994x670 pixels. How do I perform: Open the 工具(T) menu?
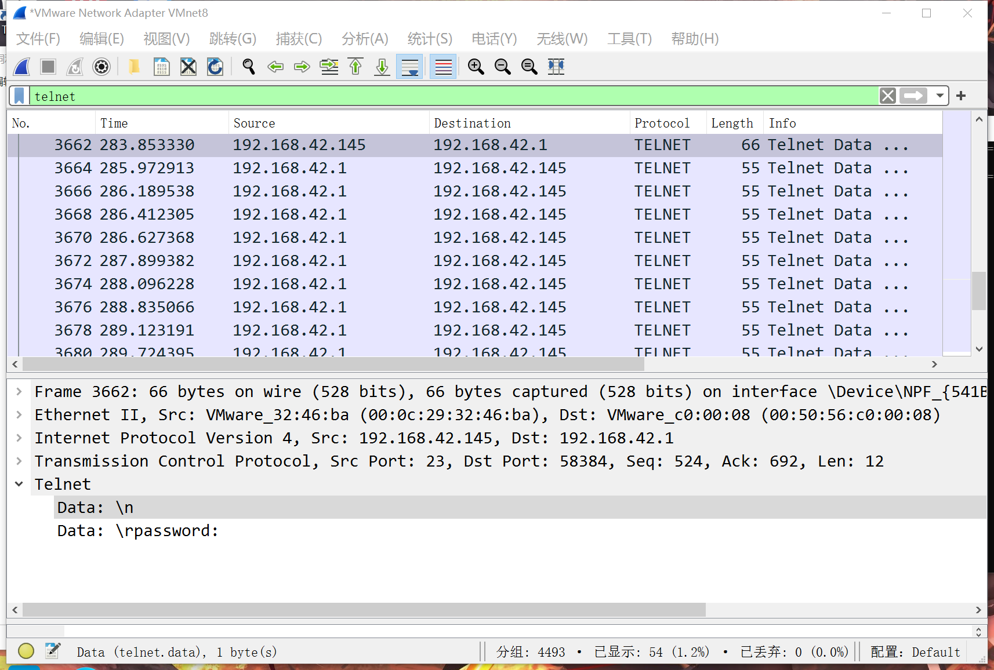[629, 39]
